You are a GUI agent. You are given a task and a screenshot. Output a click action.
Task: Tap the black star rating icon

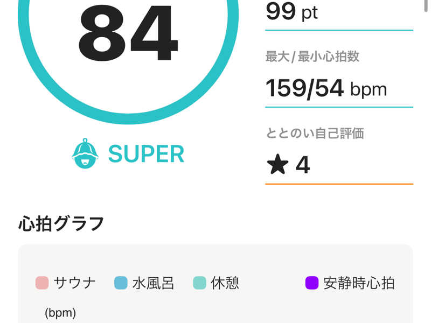point(277,164)
